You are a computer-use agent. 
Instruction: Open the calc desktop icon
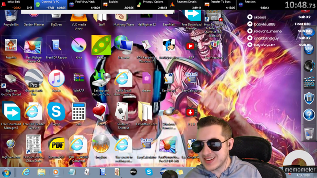[79, 114]
